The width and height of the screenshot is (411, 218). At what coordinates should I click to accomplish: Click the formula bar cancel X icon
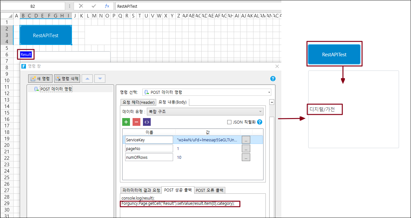pos(81,6)
